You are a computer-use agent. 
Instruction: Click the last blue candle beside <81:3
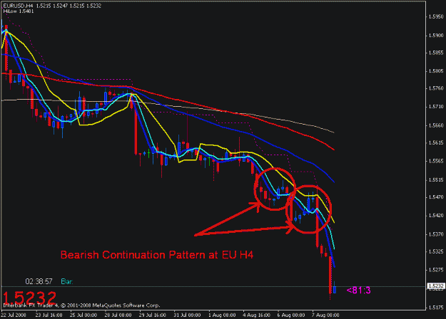click(335, 289)
